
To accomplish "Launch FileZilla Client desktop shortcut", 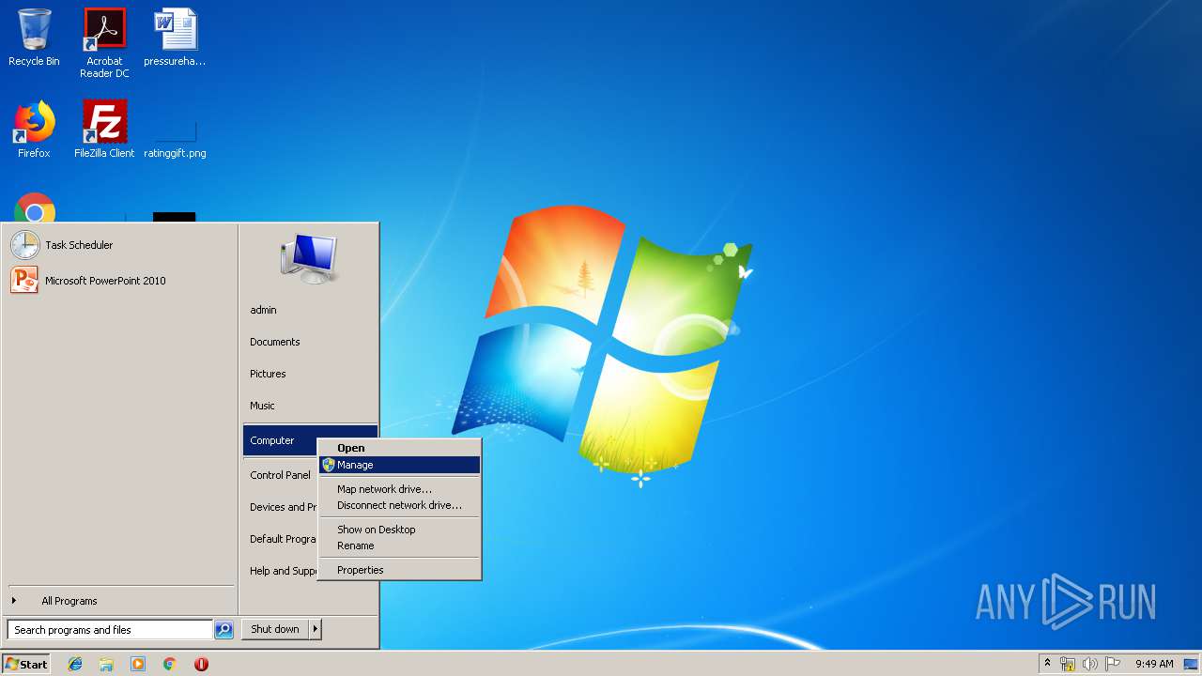I will point(104,130).
